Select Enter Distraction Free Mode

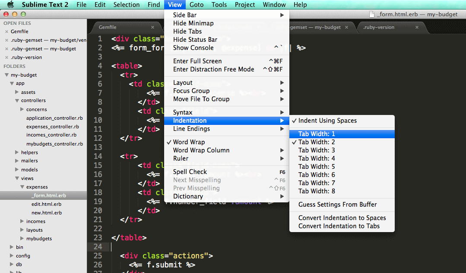click(226, 69)
